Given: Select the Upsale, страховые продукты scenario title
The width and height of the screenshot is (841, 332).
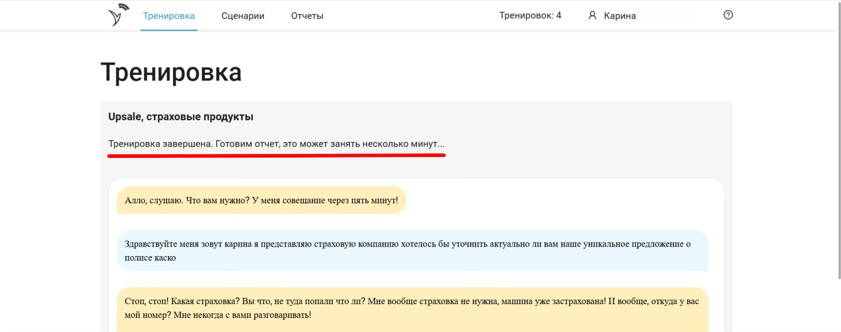Looking at the screenshot, I should click(x=181, y=117).
